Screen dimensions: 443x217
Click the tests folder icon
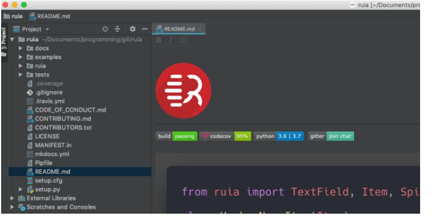pyautogui.click(x=30, y=75)
